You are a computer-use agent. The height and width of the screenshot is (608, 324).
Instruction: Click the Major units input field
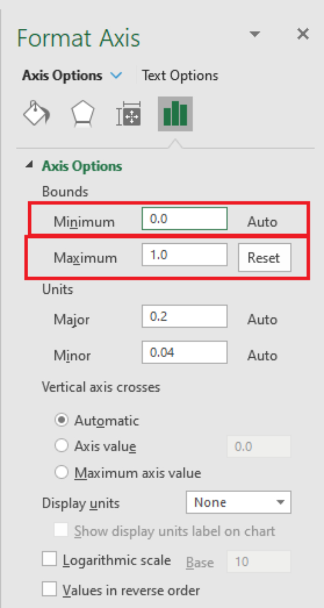click(x=185, y=317)
